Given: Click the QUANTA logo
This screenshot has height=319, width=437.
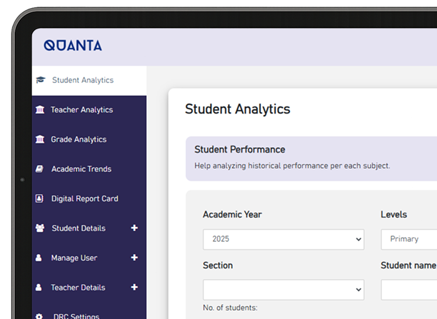Looking at the screenshot, I should pyautogui.click(x=73, y=46).
